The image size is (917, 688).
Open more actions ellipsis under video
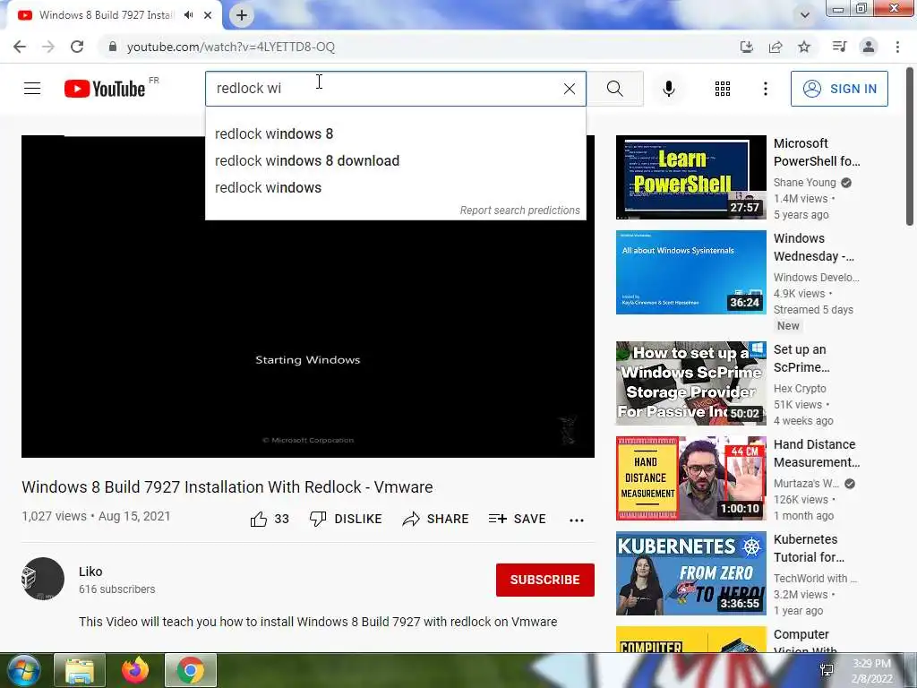(x=577, y=520)
